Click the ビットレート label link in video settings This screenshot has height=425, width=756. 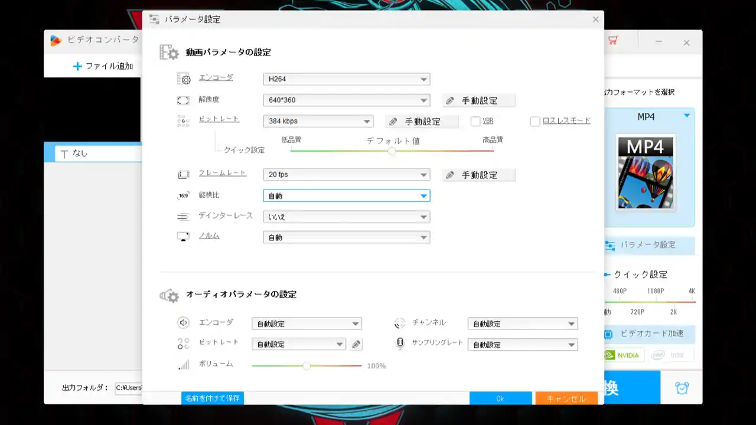219,119
